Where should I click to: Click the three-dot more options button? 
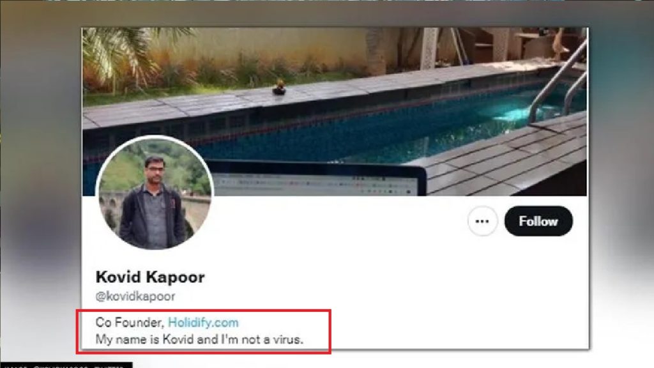[x=482, y=221]
